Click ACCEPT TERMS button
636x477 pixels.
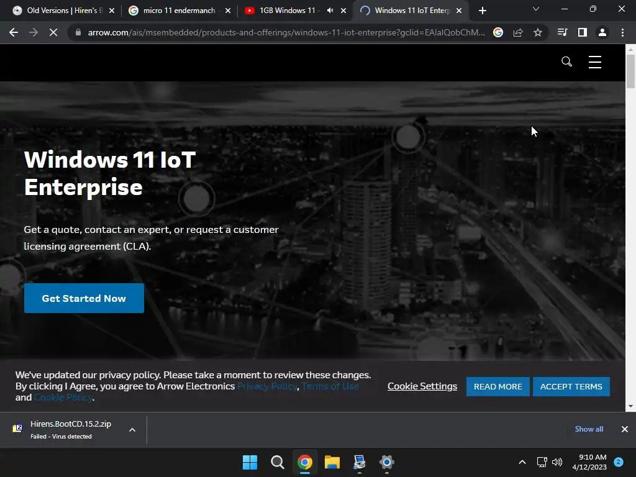571,386
